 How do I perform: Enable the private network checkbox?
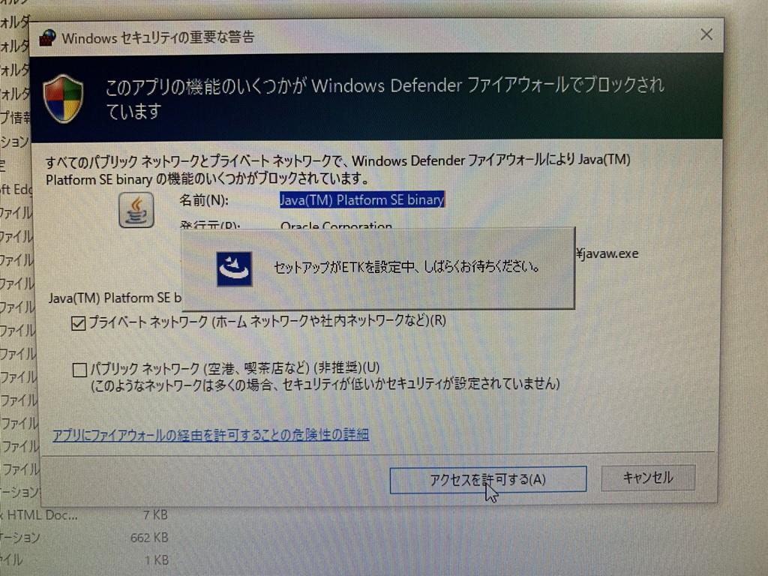point(78,323)
